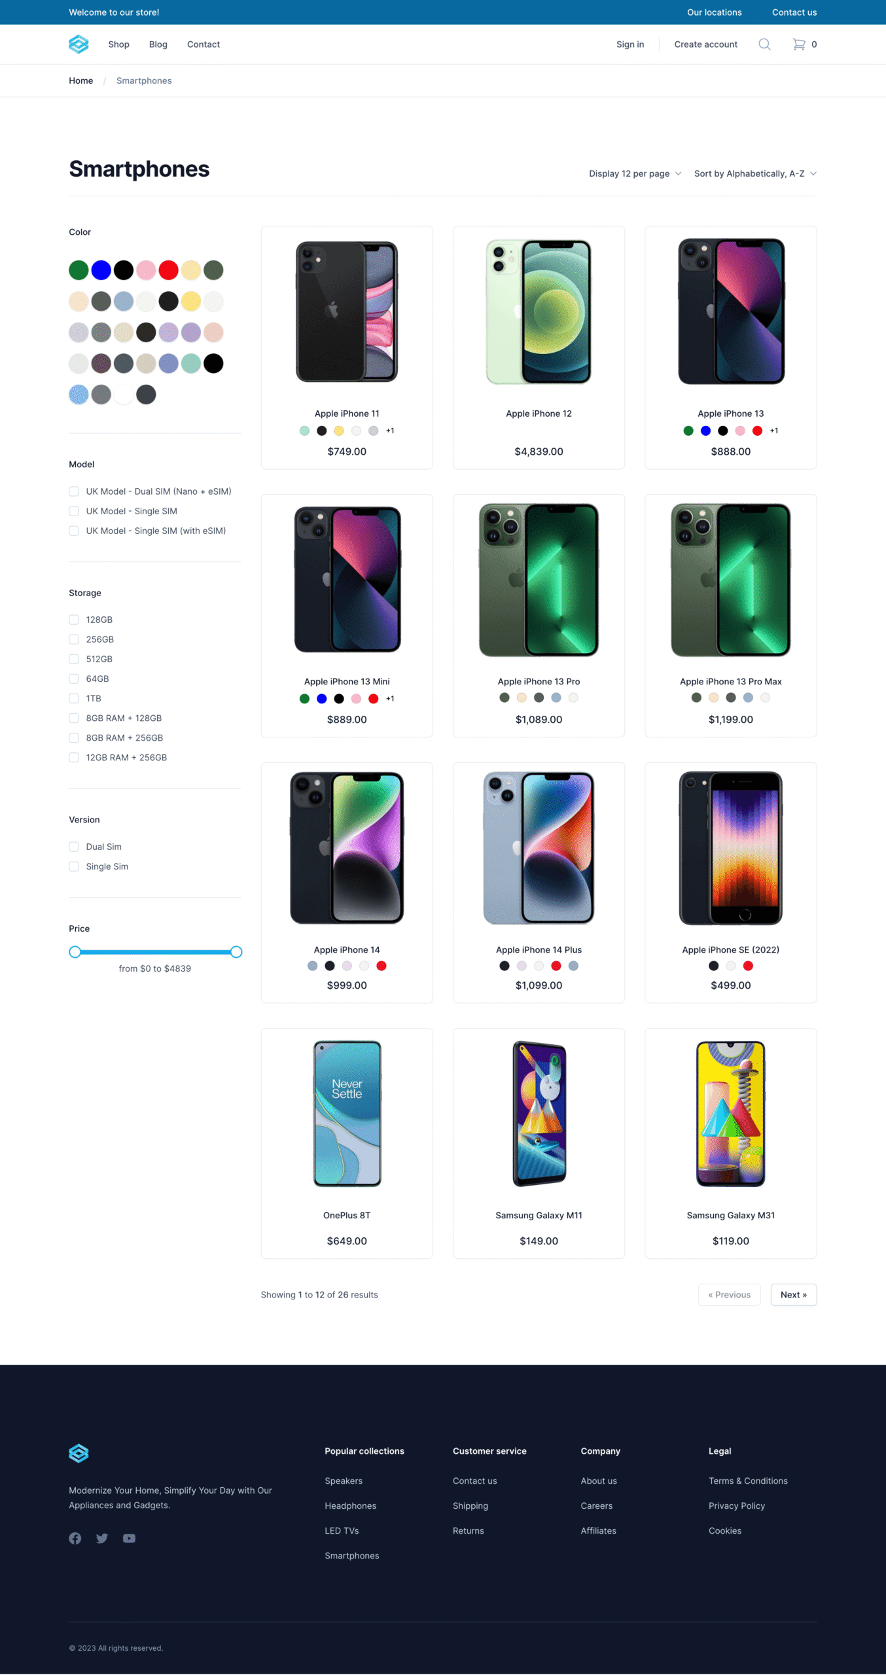The image size is (886, 1675).
Task: Visit the Facebook icon in footer
Action: pos(75,1538)
